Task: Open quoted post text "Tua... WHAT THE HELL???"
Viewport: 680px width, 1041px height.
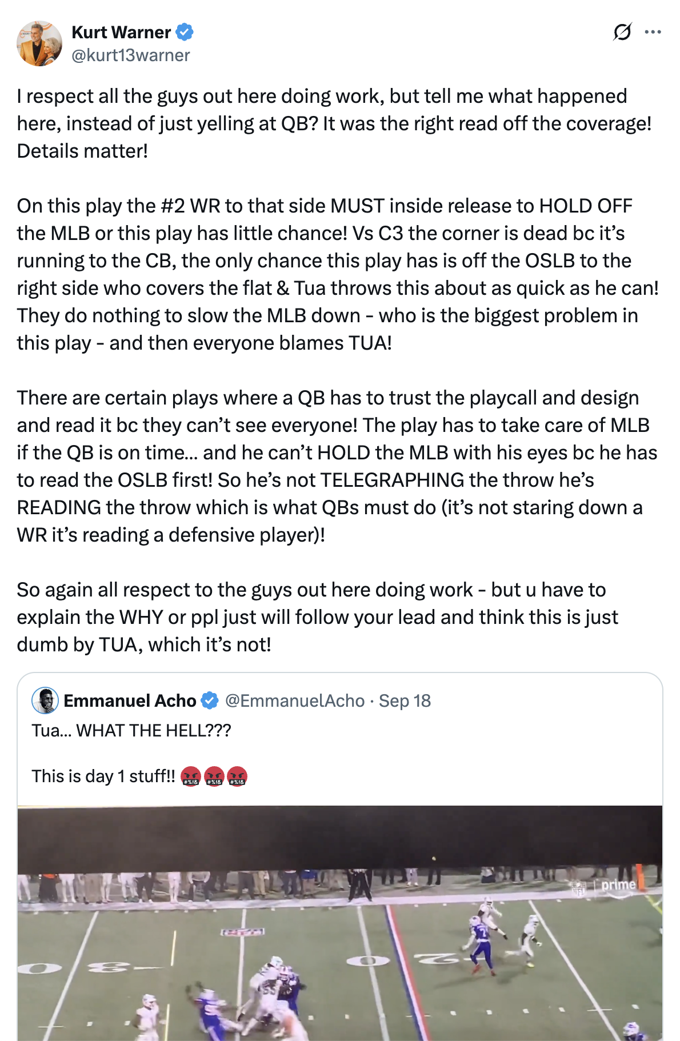Action: pyautogui.click(x=131, y=730)
